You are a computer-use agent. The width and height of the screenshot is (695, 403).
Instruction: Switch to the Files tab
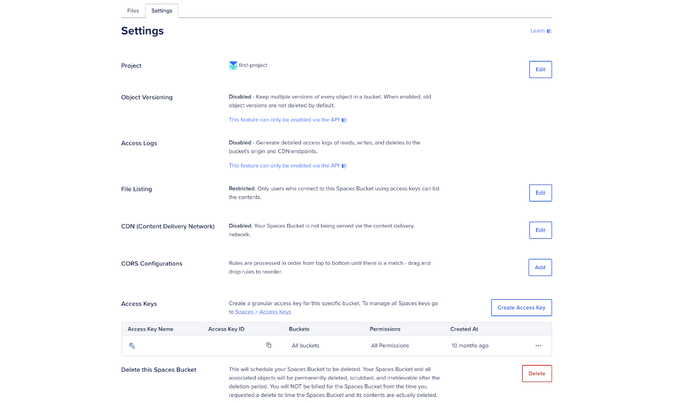(x=132, y=10)
